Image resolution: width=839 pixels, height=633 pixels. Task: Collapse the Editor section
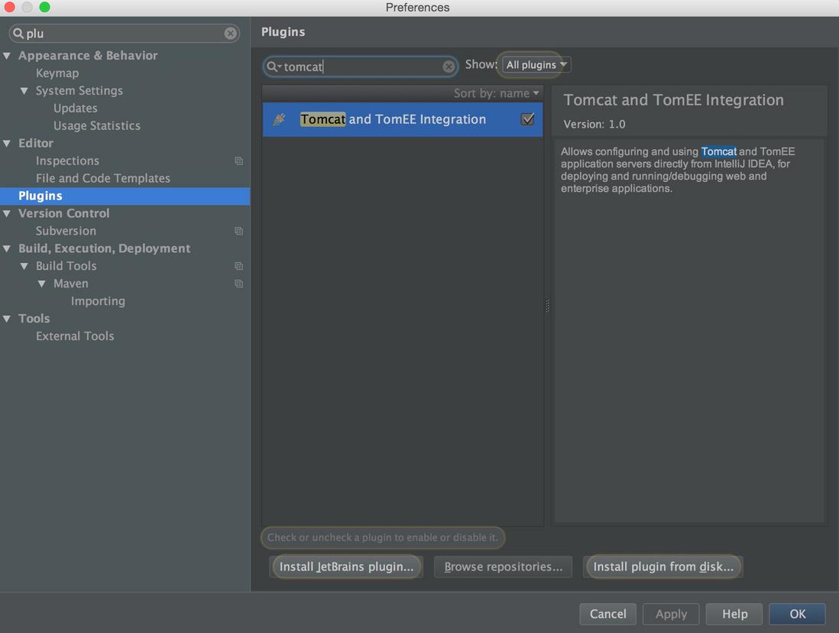[x=7, y=144]
